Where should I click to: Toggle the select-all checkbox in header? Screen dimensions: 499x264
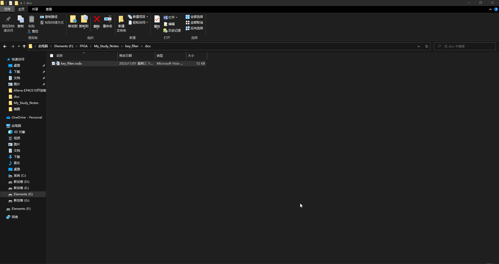click(52, 56)
